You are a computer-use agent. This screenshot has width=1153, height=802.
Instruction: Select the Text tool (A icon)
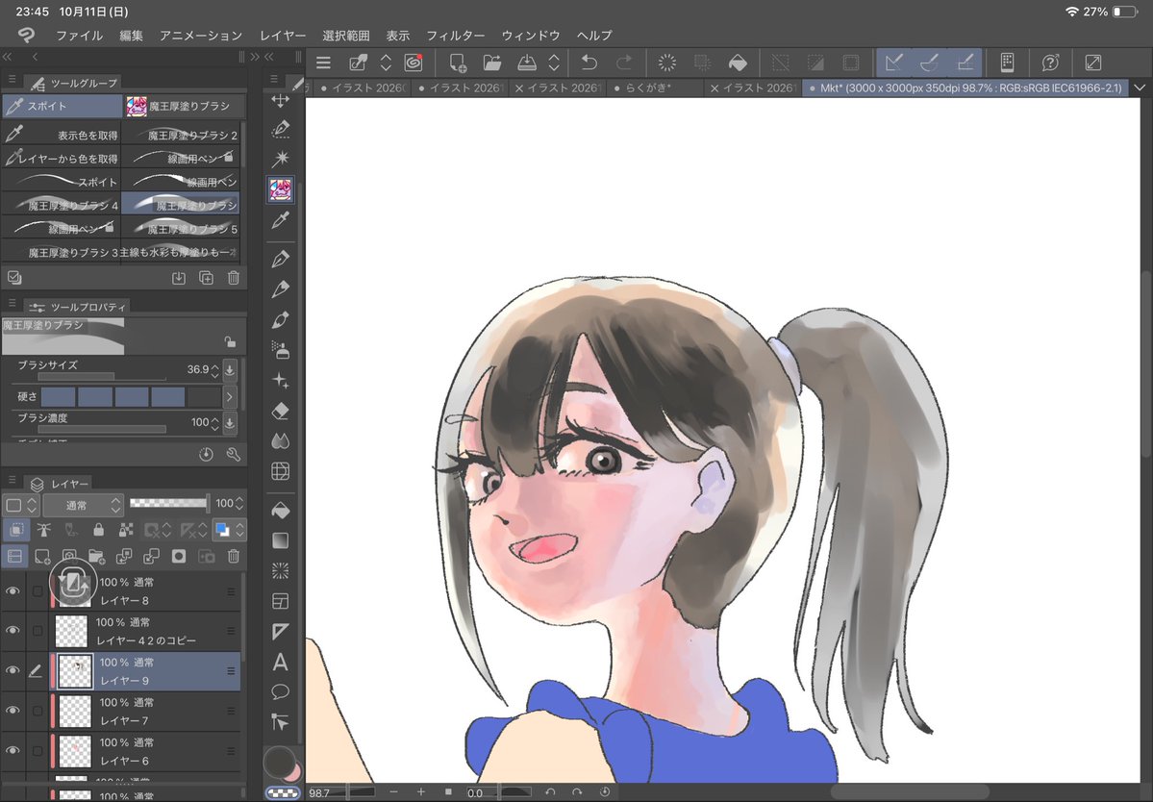(280, 663)
